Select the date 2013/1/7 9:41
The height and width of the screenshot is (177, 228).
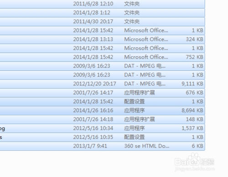click(x=90, y=146)
